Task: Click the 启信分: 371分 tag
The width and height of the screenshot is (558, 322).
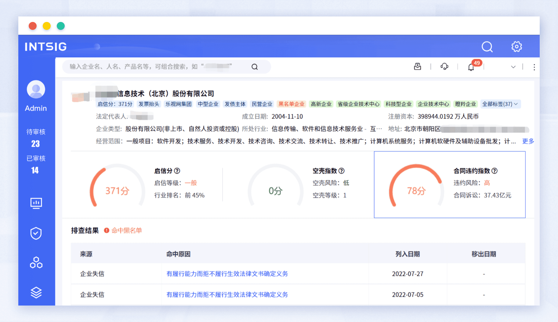Action: pos(115,104)
